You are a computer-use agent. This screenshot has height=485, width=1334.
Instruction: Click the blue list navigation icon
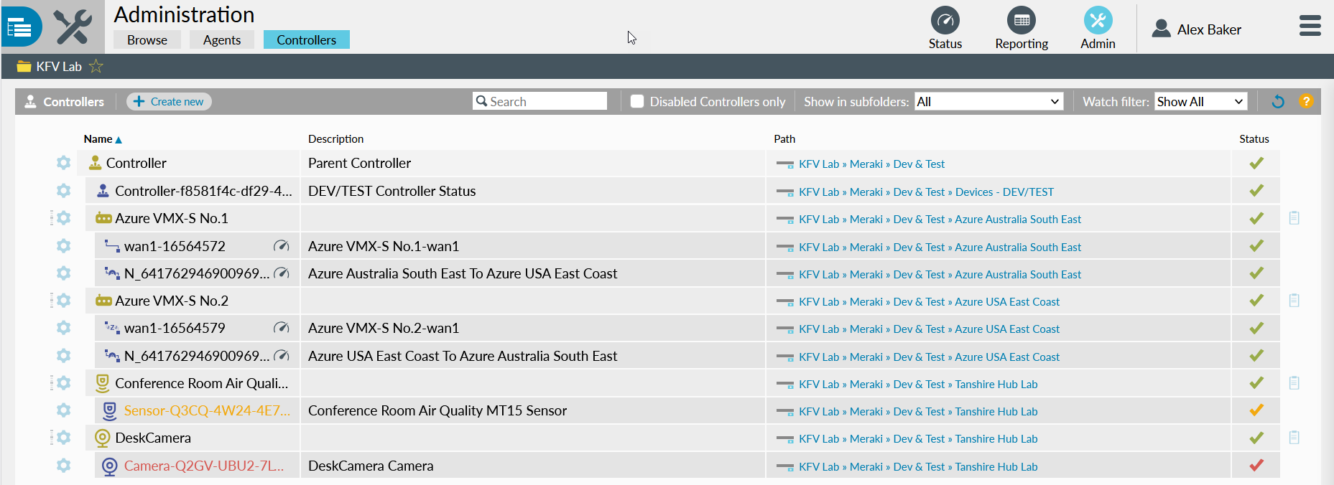pyautogui.click(x=20, y=27)
